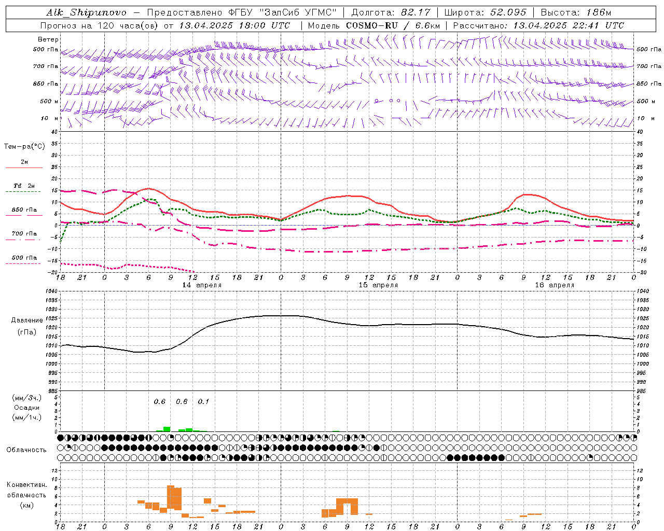Click the (мм/1ч.) precipitation unit label
664x531 pixels.
coord(27,417)
